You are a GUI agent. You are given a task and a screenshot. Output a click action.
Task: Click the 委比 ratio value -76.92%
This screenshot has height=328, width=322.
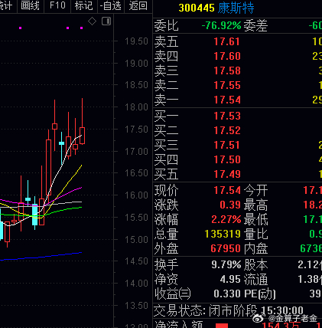(x=221, y=25)
